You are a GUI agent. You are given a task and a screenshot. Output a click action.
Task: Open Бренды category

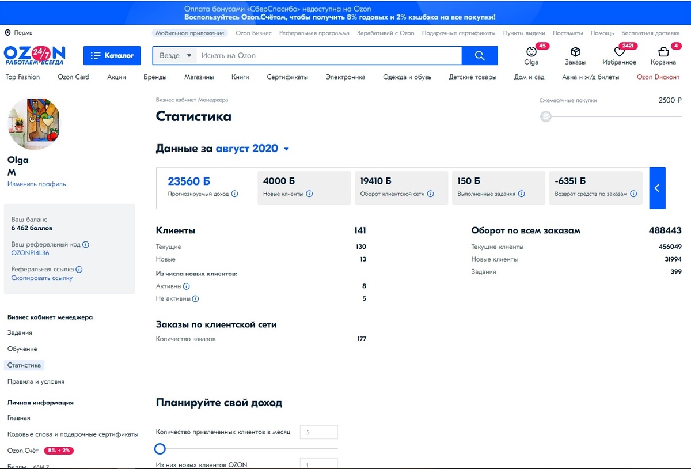(155, 77)
